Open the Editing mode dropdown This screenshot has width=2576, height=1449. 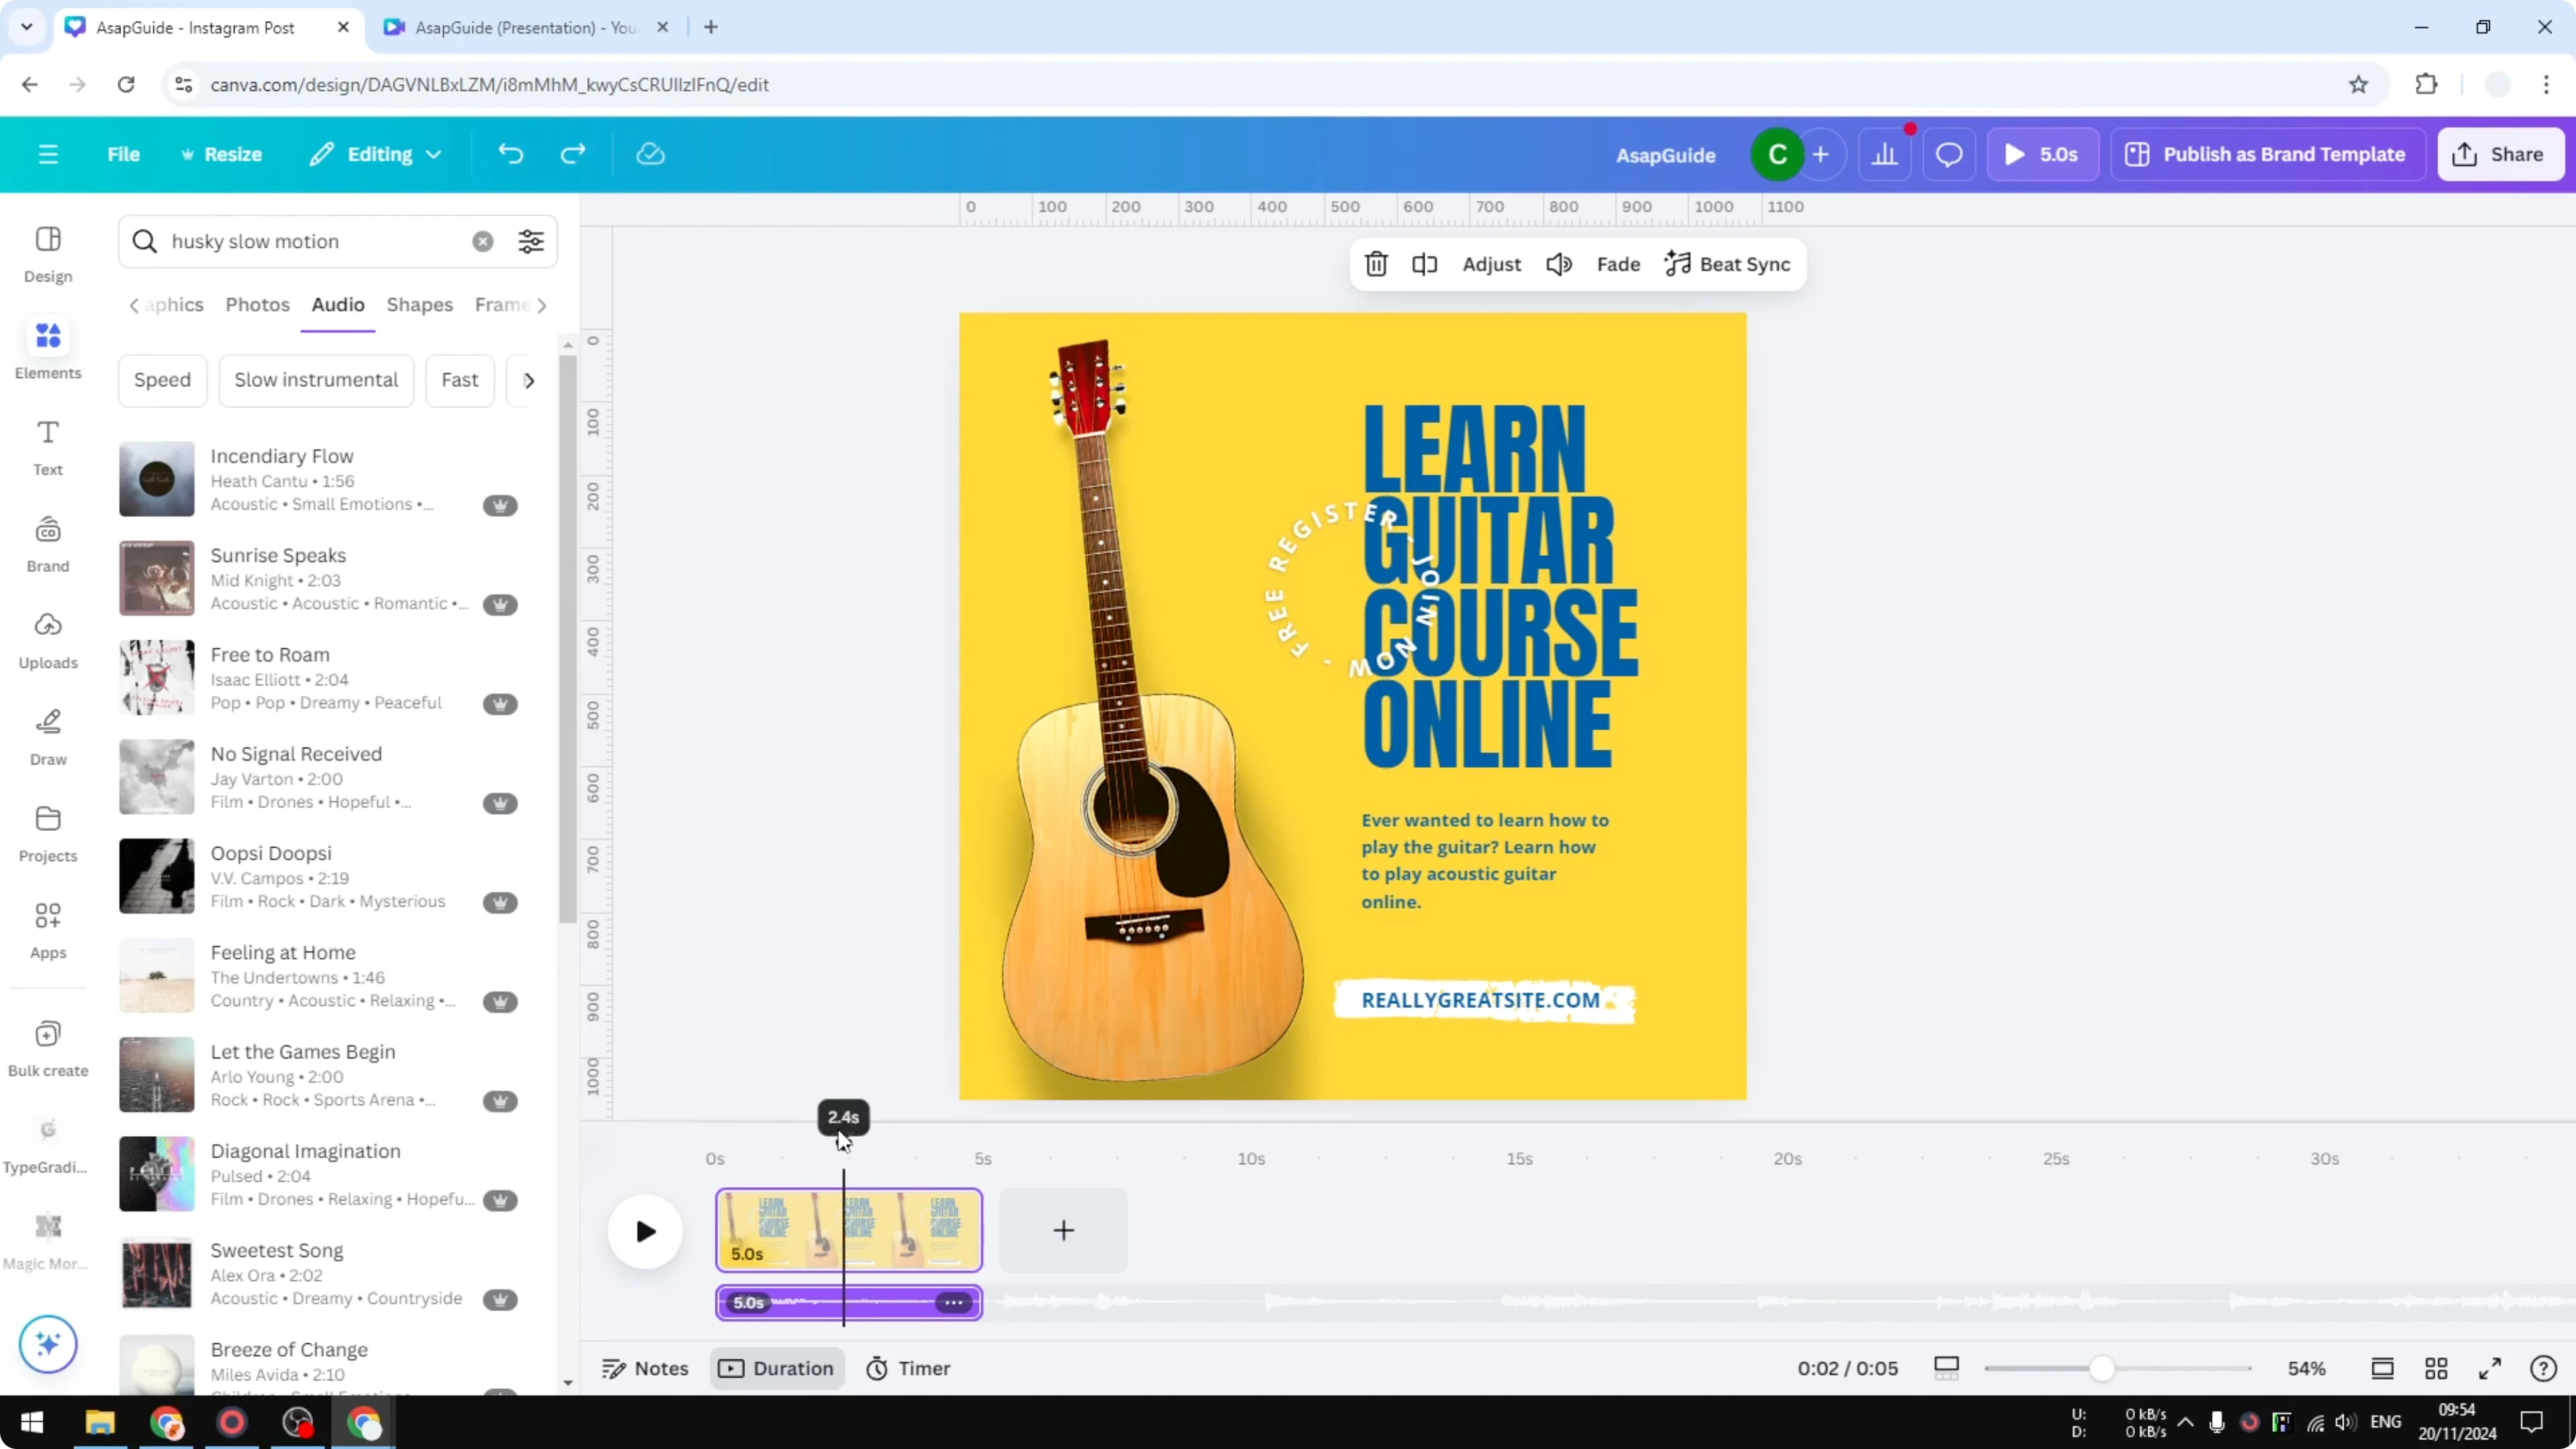[x=375, y=153]
